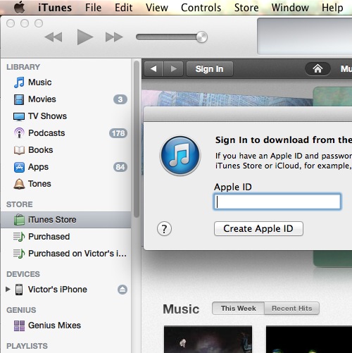Select TV Shows in the sidebar
The width and height of the screenshot is (352, 353).
point(65,116)
